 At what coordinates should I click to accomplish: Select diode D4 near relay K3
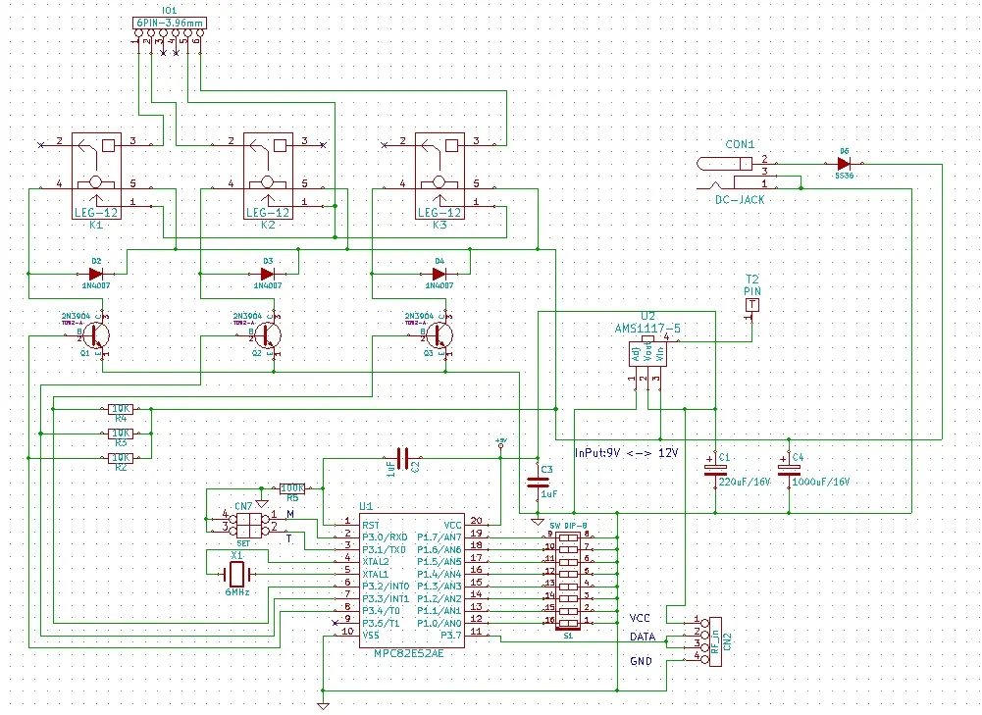click(439, 274)
